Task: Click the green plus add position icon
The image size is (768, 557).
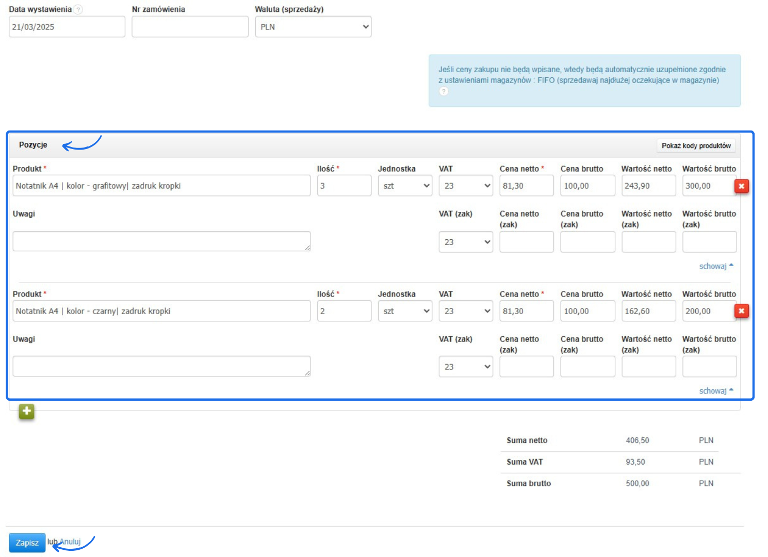Action: (26, 412)
